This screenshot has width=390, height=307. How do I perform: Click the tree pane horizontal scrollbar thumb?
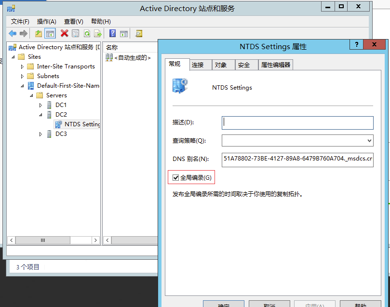coord(43,240)
